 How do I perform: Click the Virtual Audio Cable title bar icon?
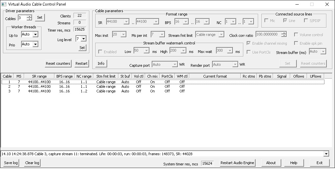tap(4, 4)
